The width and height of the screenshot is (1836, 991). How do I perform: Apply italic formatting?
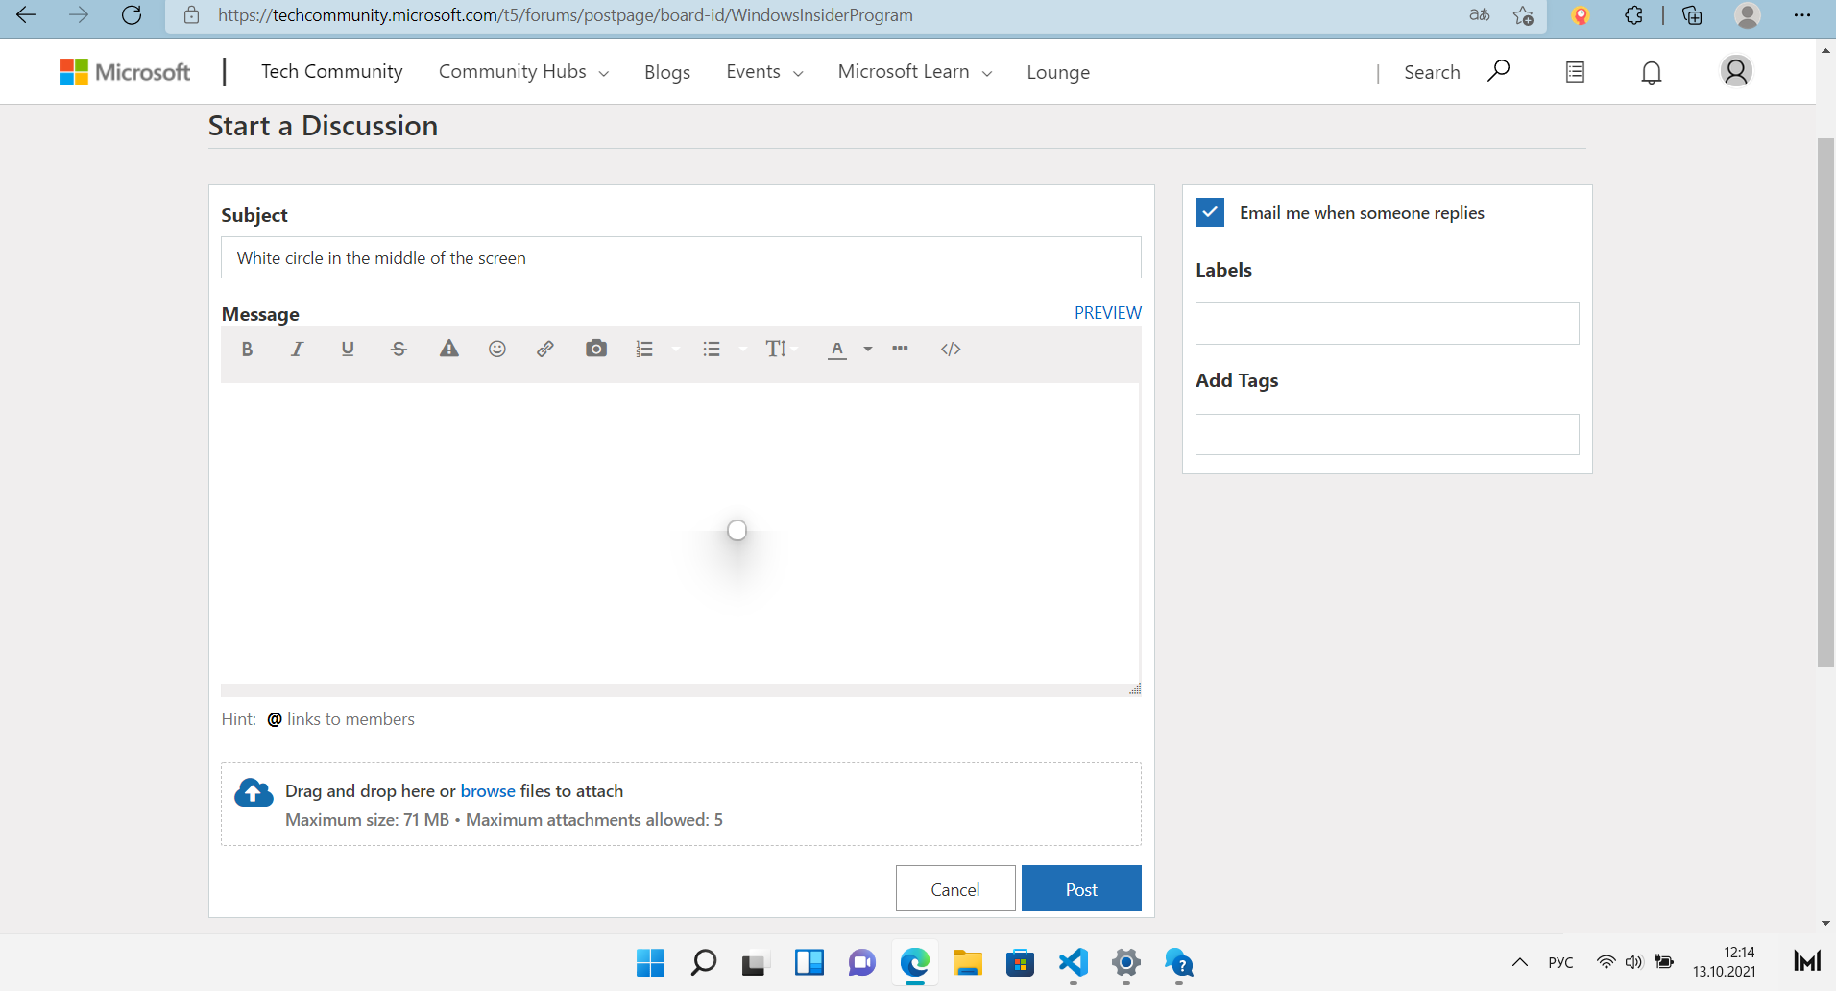tap(297, 349)
